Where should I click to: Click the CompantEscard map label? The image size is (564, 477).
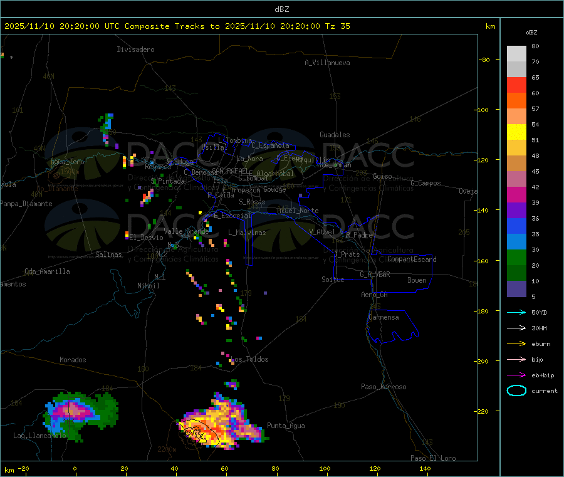[x=412, y=259]
